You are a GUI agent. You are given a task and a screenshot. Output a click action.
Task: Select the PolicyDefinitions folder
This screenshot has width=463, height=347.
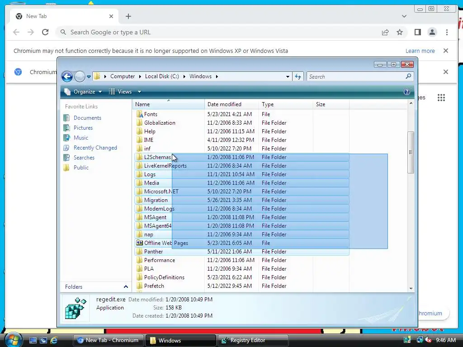tap(164, 277)
